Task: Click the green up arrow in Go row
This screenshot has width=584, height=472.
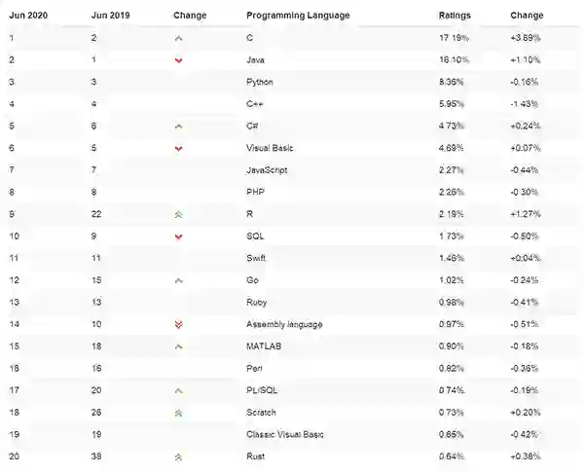Action: (178, 280)
